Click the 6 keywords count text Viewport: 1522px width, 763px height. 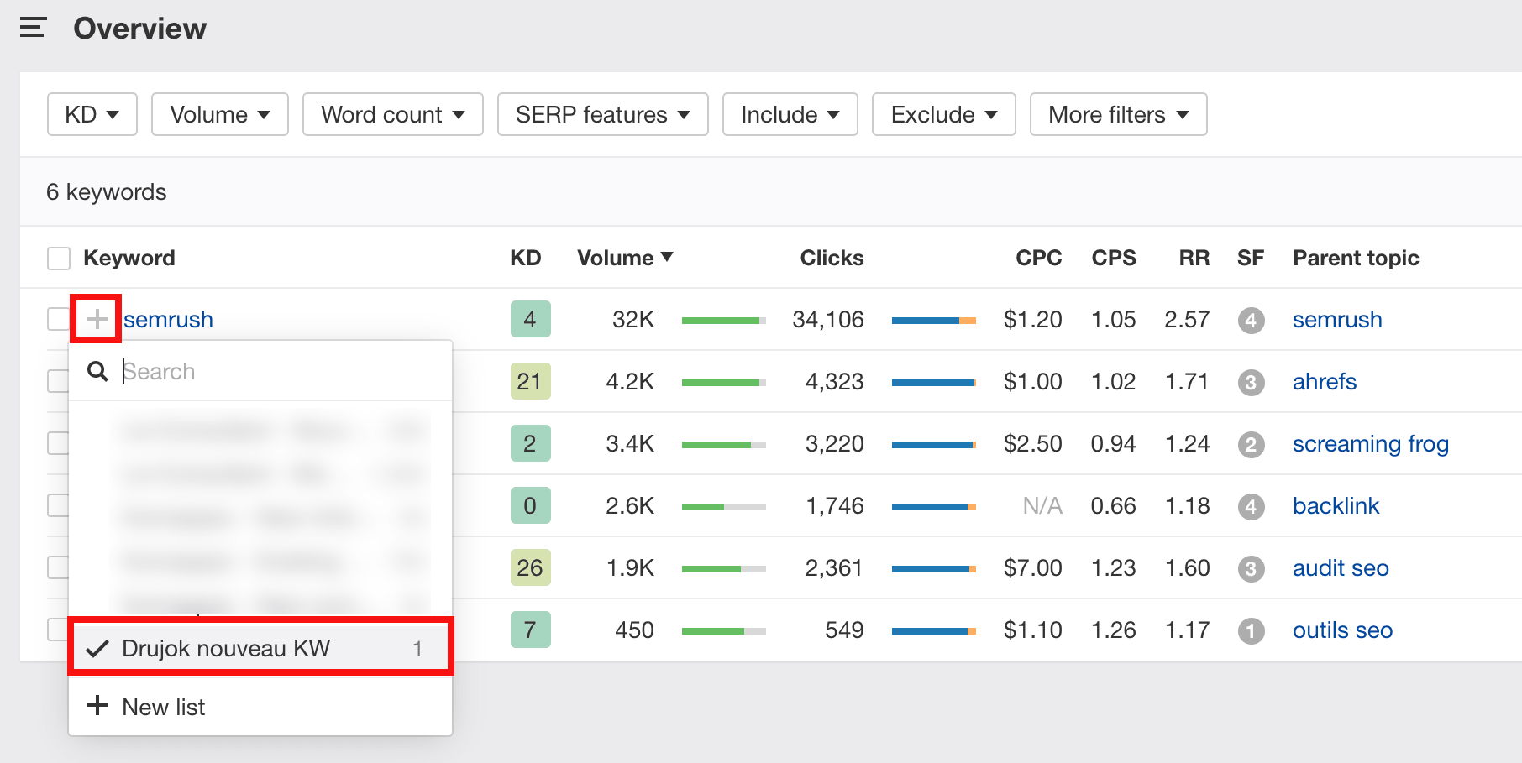coord(107,192)
